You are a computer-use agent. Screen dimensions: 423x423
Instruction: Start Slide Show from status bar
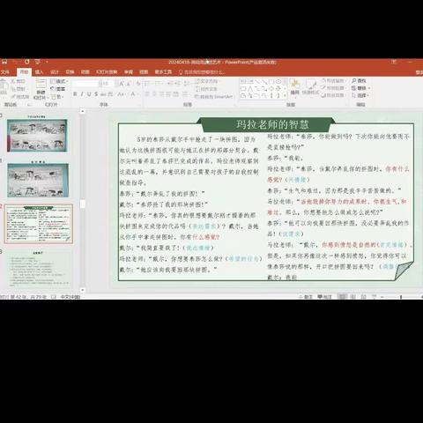click(374, 297)
